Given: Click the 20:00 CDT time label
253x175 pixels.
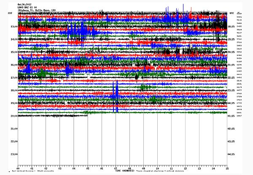Looking at the screenshot, I should click(14, 116).
